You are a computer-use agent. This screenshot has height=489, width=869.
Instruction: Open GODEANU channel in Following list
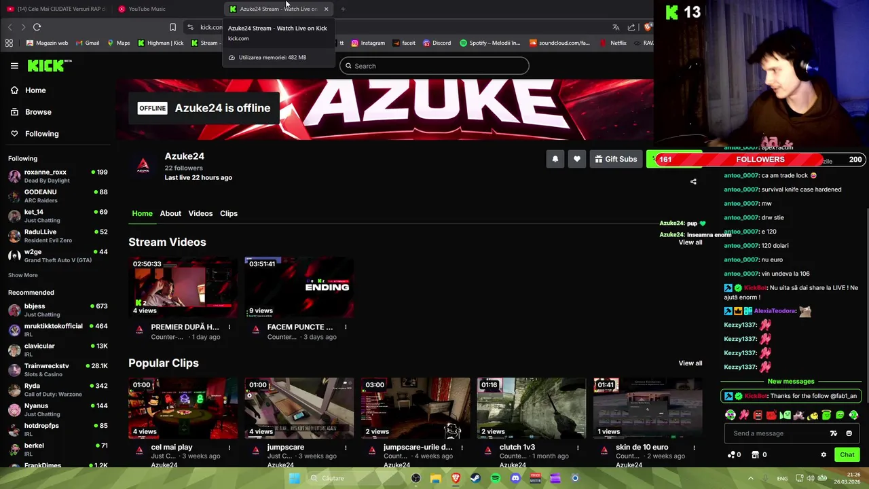(58, 196)
